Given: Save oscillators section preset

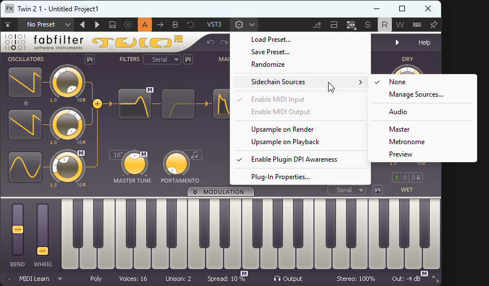Looking at the screenshot, I should (x=90, y=59).
